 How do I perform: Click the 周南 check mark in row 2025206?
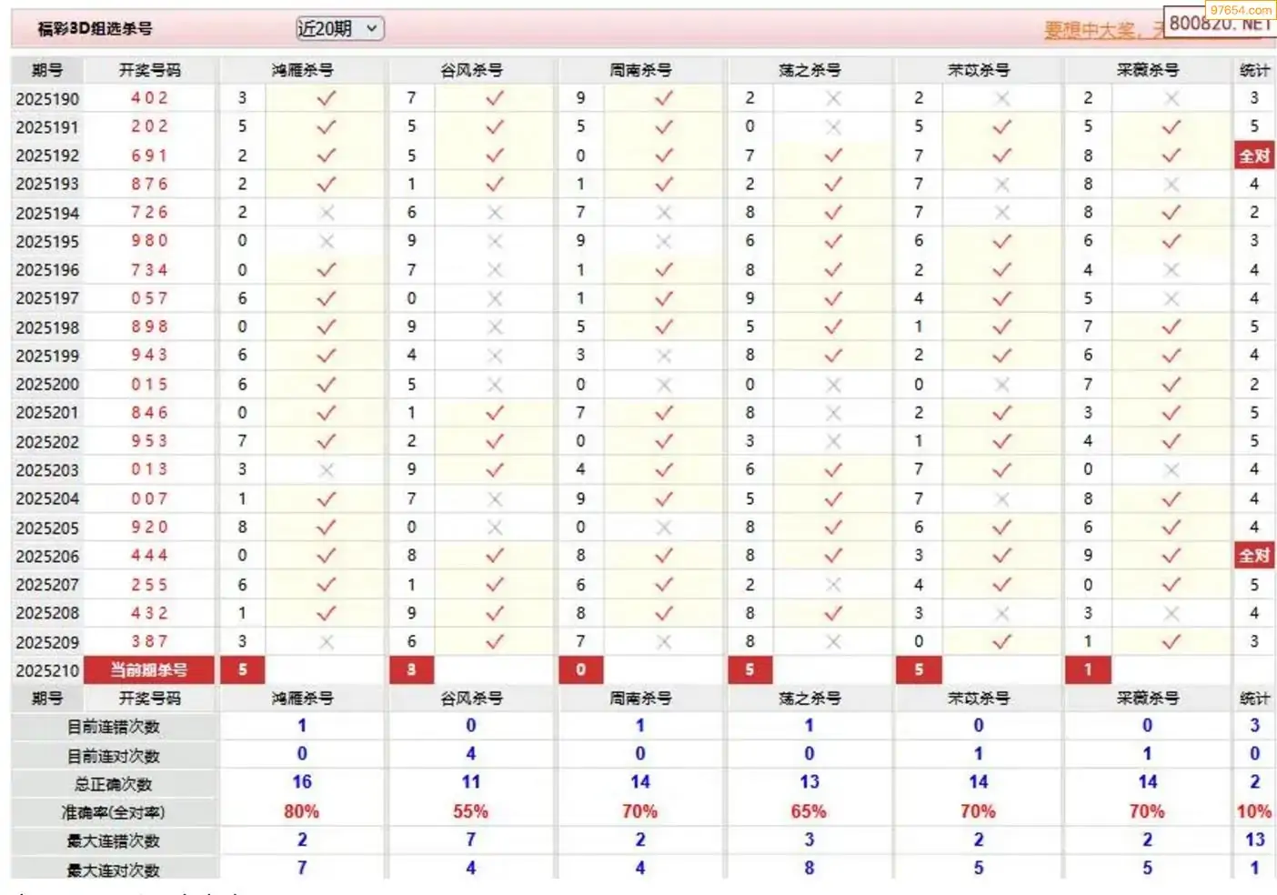664,556
